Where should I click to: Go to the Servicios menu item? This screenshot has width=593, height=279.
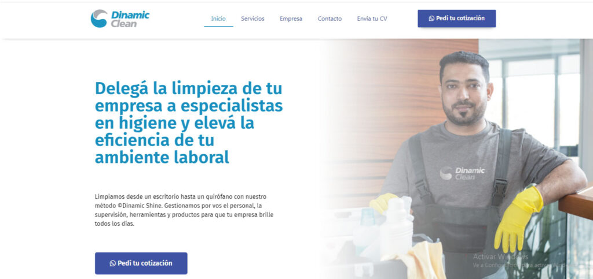pos(252,18)
